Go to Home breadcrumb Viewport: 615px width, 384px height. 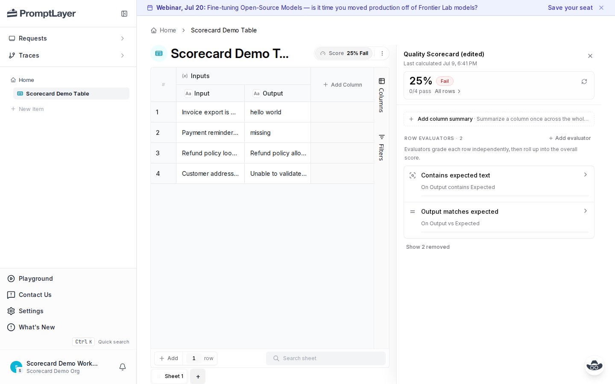(164, 30)
